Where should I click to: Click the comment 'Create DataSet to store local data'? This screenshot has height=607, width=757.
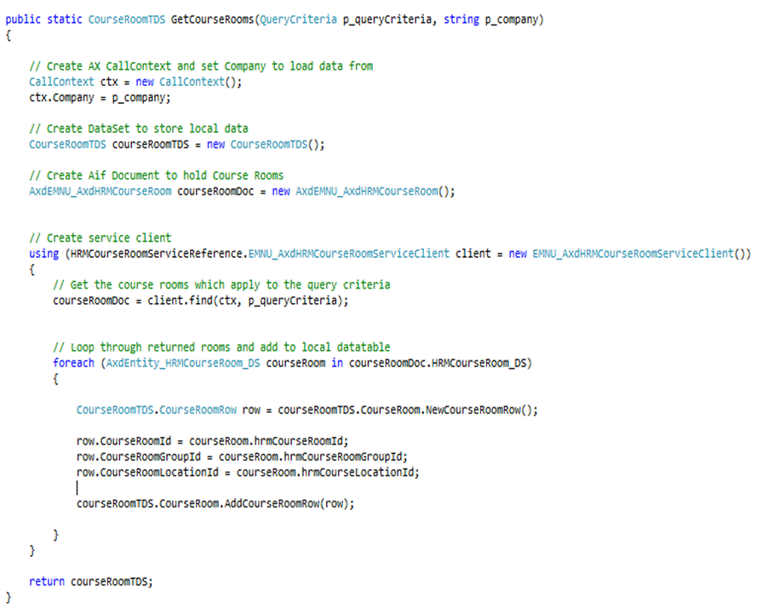tap(139, 129)
